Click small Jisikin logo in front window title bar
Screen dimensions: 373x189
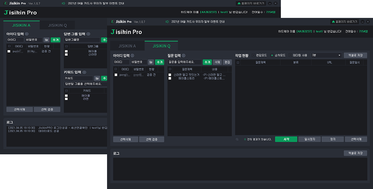point(112,22)
